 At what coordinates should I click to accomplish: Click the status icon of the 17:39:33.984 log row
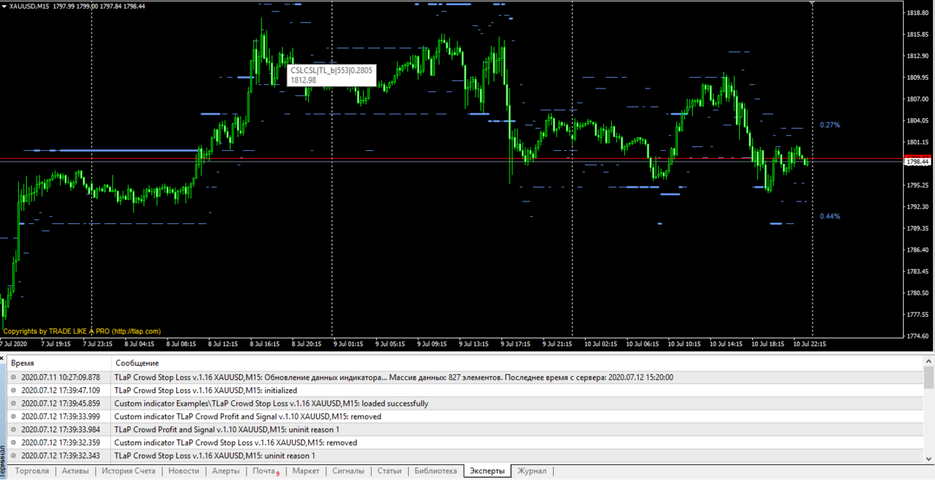(x=13, y=429)
